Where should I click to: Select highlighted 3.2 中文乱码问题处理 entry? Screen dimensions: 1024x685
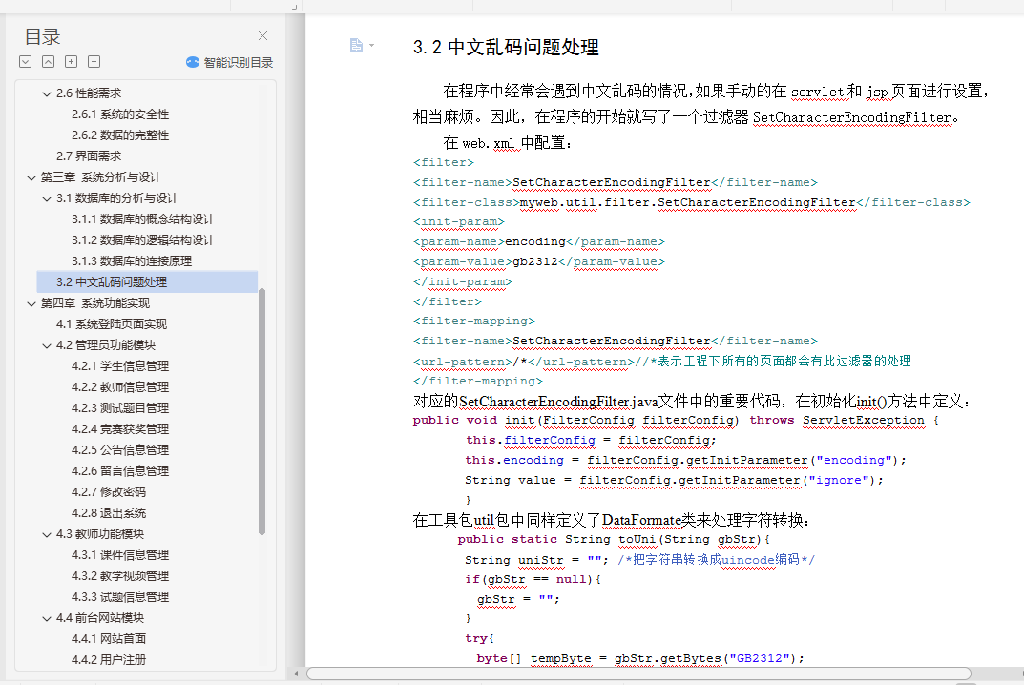point(148,282)
